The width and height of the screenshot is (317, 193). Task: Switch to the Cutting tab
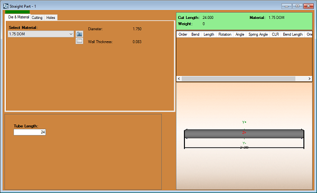pyautogui.click(x=37, y=17)
